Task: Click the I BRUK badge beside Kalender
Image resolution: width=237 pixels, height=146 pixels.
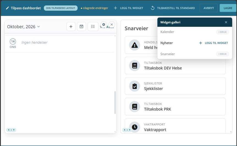Action: click(x=222, y=32)
